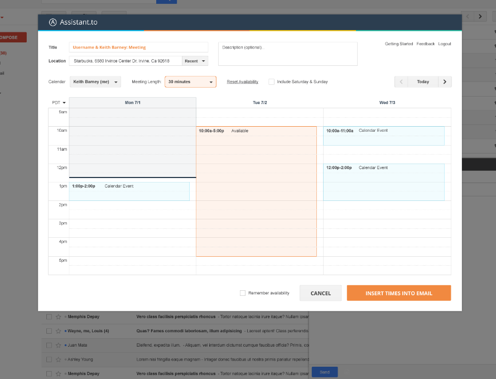This screenshot has height=379, width=496.
Task: Open the Recent locations dropdown
Action: click(x=195, y=61)
